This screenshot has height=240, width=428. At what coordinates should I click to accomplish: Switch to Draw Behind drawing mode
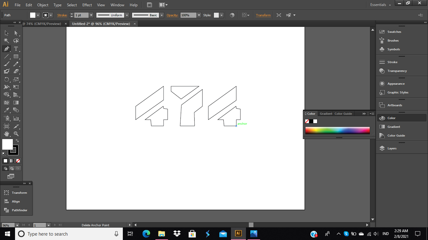tap(12, 168)
